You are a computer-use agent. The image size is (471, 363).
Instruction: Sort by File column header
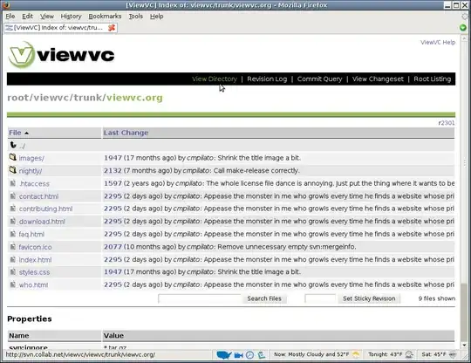pyautogui.click(x=15, y=133)
